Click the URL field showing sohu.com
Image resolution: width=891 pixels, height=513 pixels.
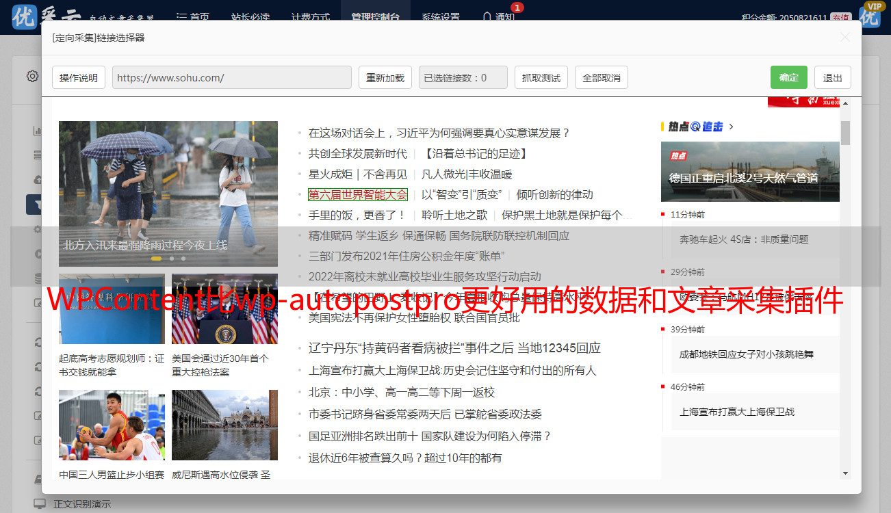click(x=231, y=78)
